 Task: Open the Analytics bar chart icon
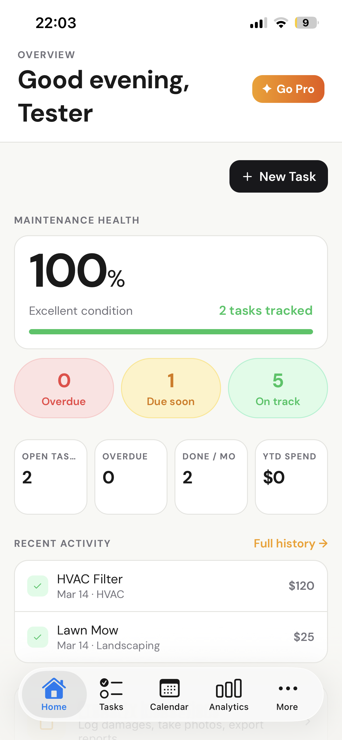point(229,688)
